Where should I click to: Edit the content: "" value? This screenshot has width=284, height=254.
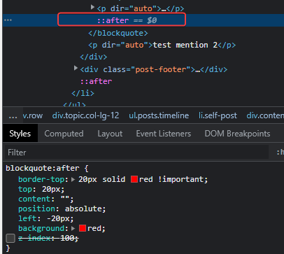65,199
